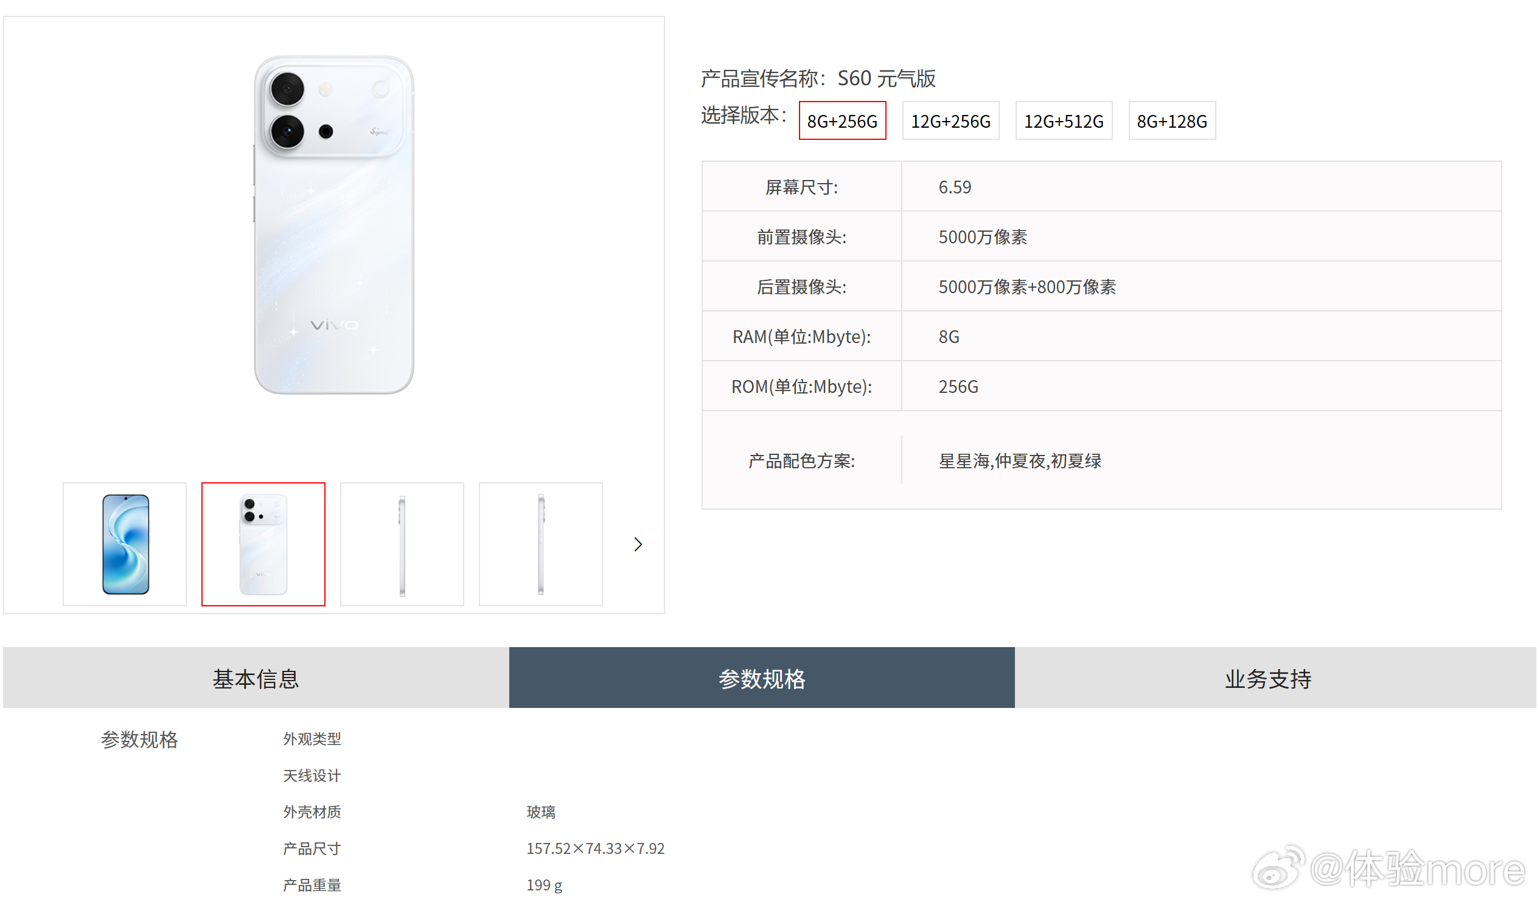The height and width of the screenshot is (905, 1537).
Task: Click the large vivo phone image
Action: (333, 224)
